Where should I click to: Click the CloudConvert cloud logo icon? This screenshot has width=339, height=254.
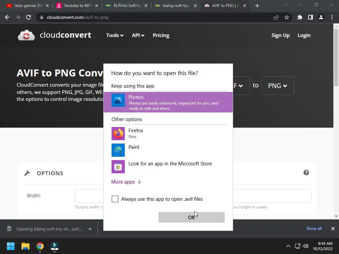(x=26, y=35)
